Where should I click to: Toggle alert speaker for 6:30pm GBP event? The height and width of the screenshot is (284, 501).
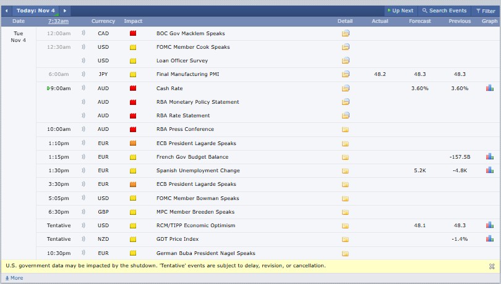(x=83, y=212)
